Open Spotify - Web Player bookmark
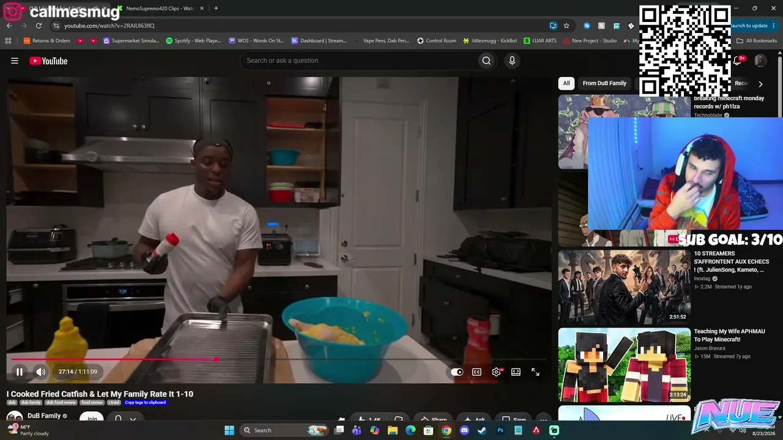783x440 pixels. (x=194, y=41)
